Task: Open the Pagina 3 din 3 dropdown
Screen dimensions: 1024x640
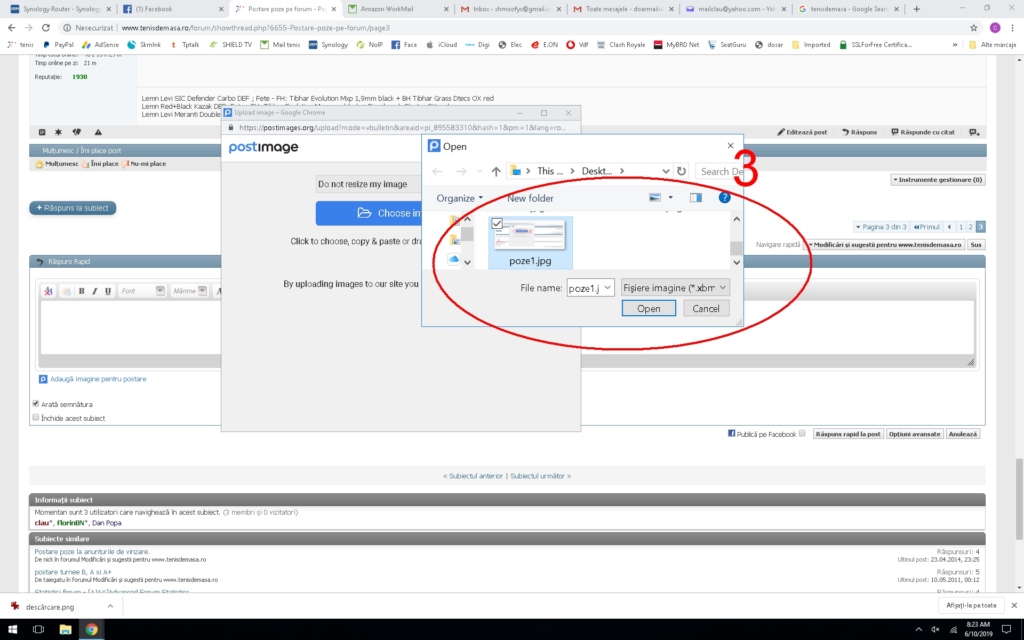Action: click(x=881, y=227)
